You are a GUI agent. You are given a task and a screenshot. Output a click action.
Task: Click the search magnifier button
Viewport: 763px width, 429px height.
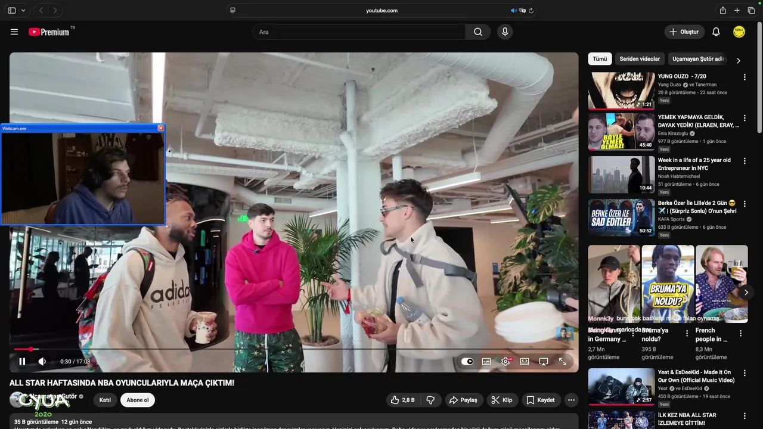[478, 32]
